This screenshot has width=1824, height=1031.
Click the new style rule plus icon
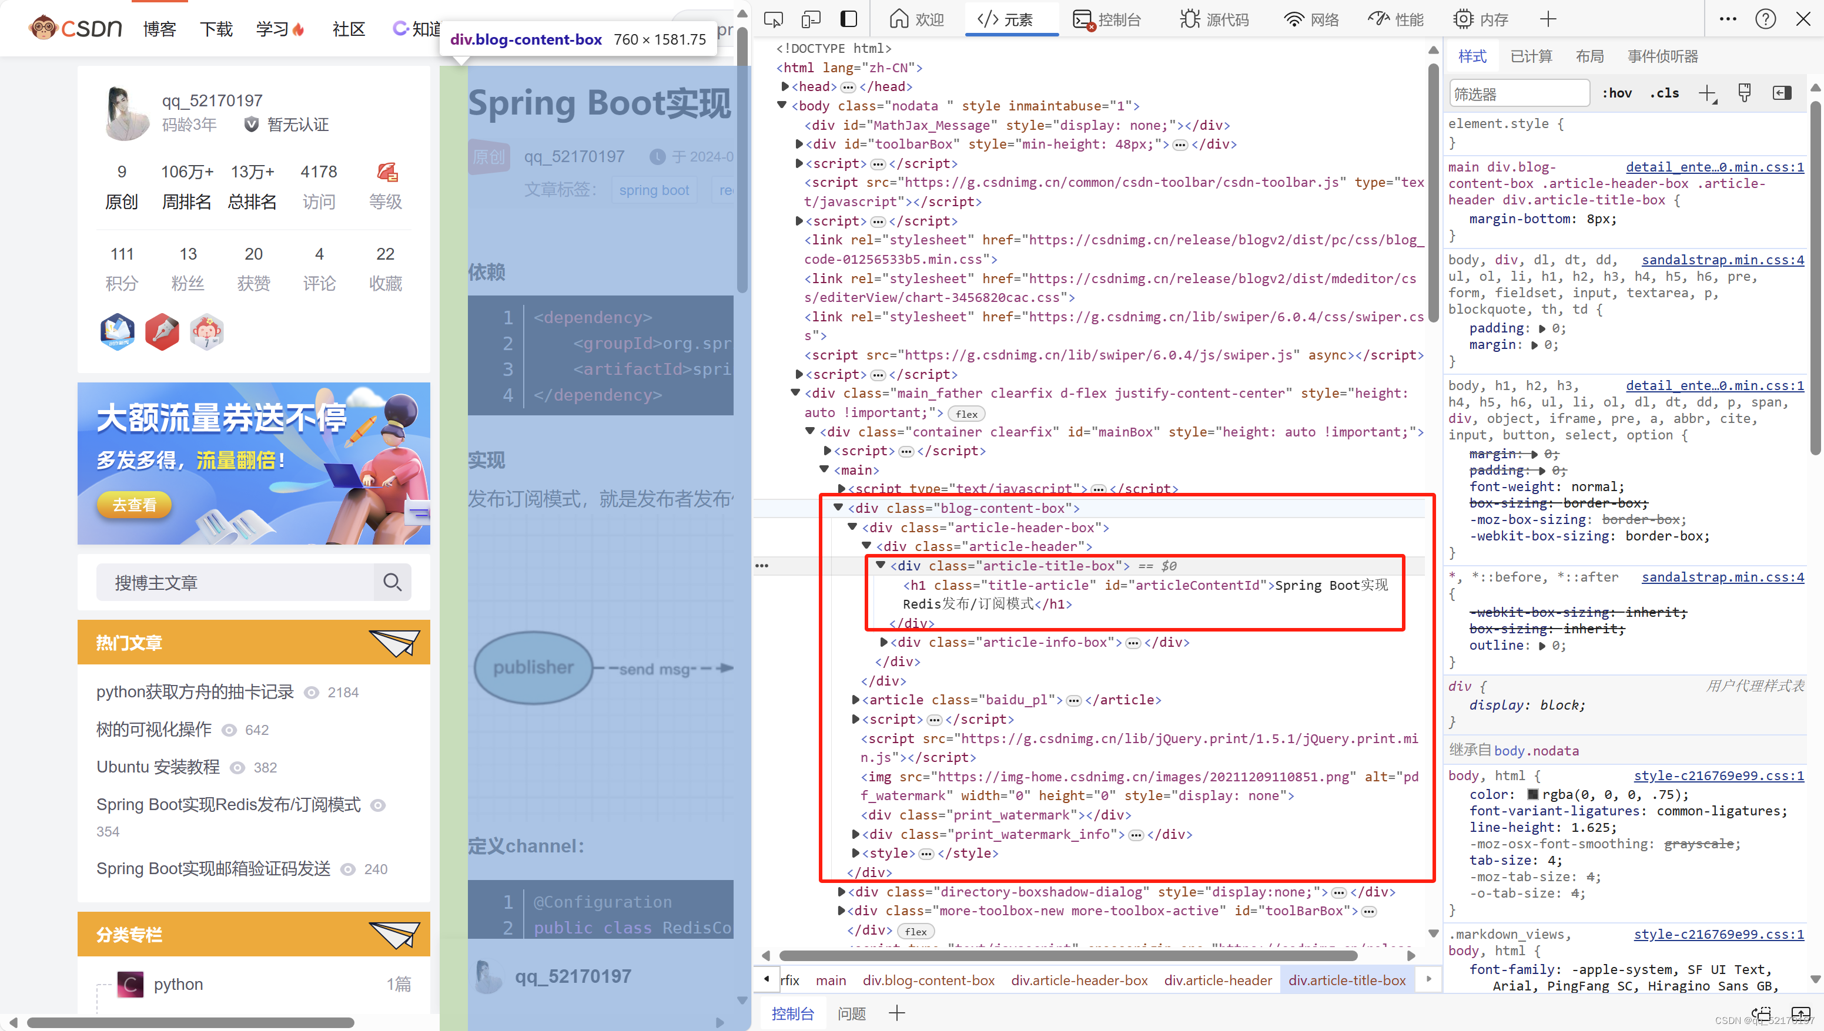coord(1707,93)
